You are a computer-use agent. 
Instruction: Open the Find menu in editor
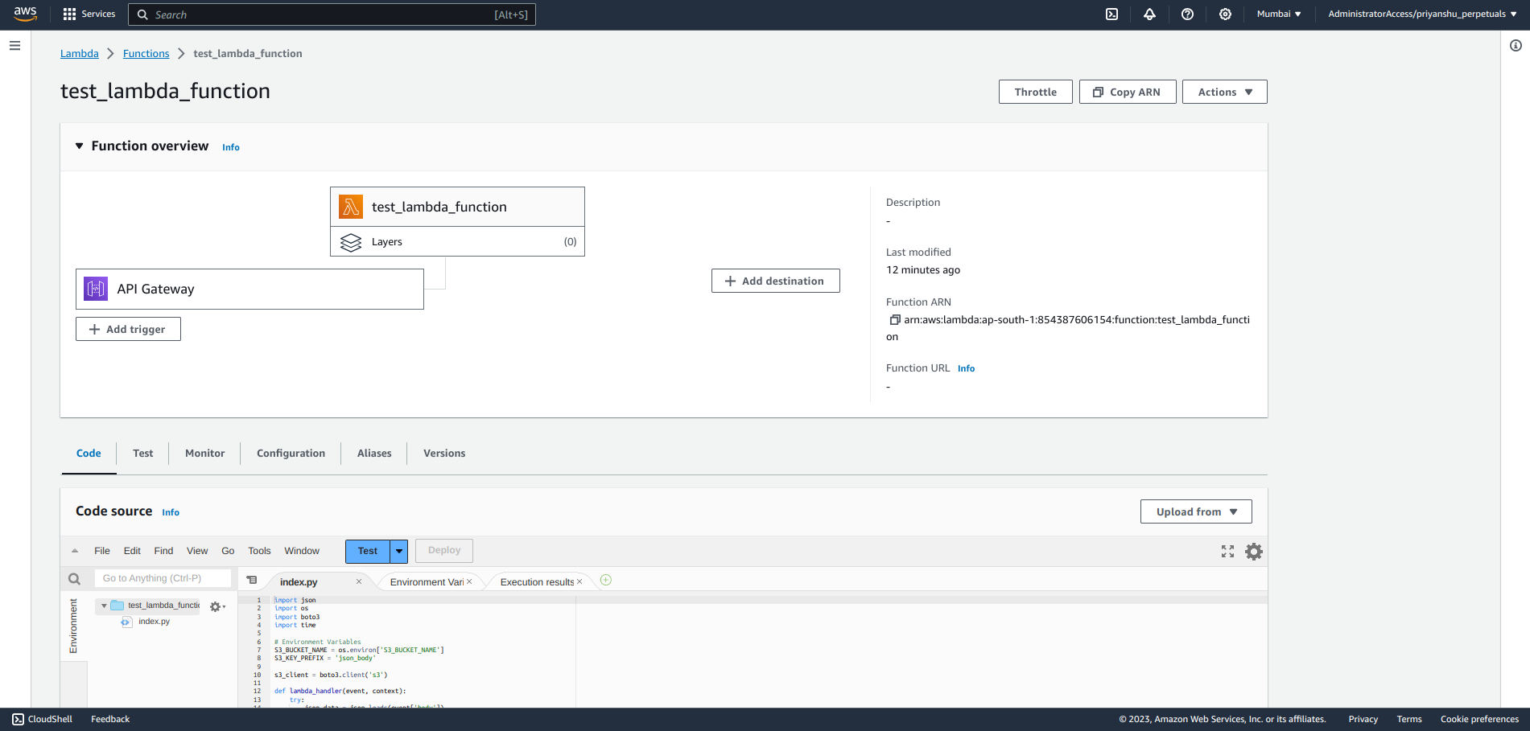(163, 551)
